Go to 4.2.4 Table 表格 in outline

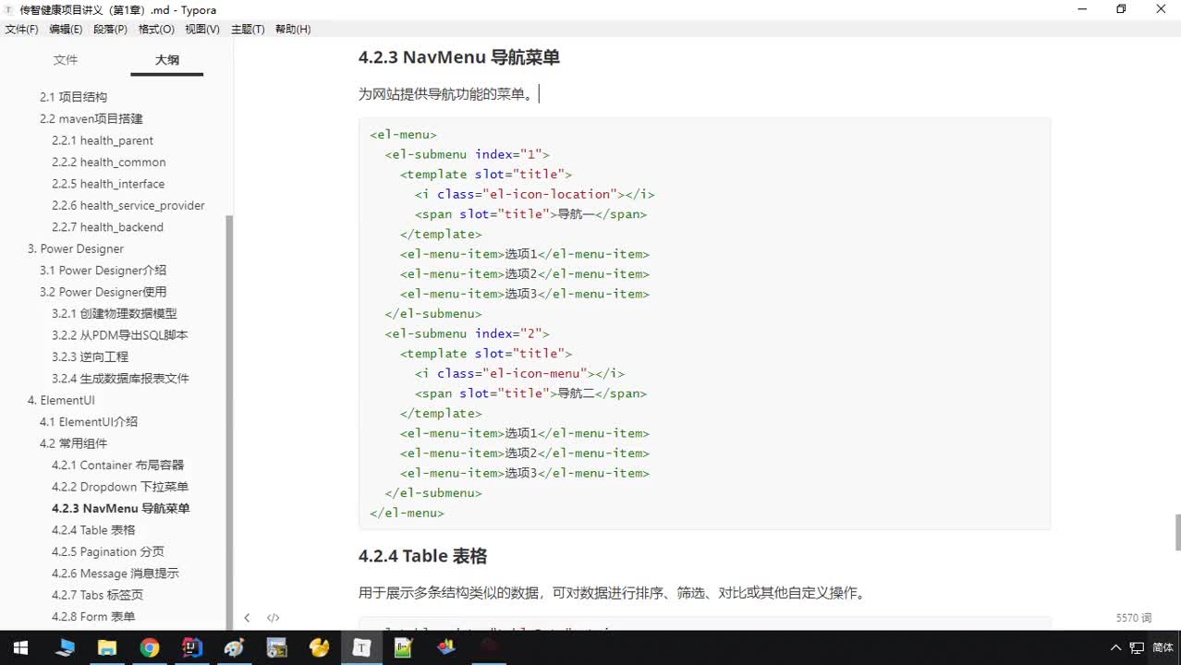click(x=93, y=530)
